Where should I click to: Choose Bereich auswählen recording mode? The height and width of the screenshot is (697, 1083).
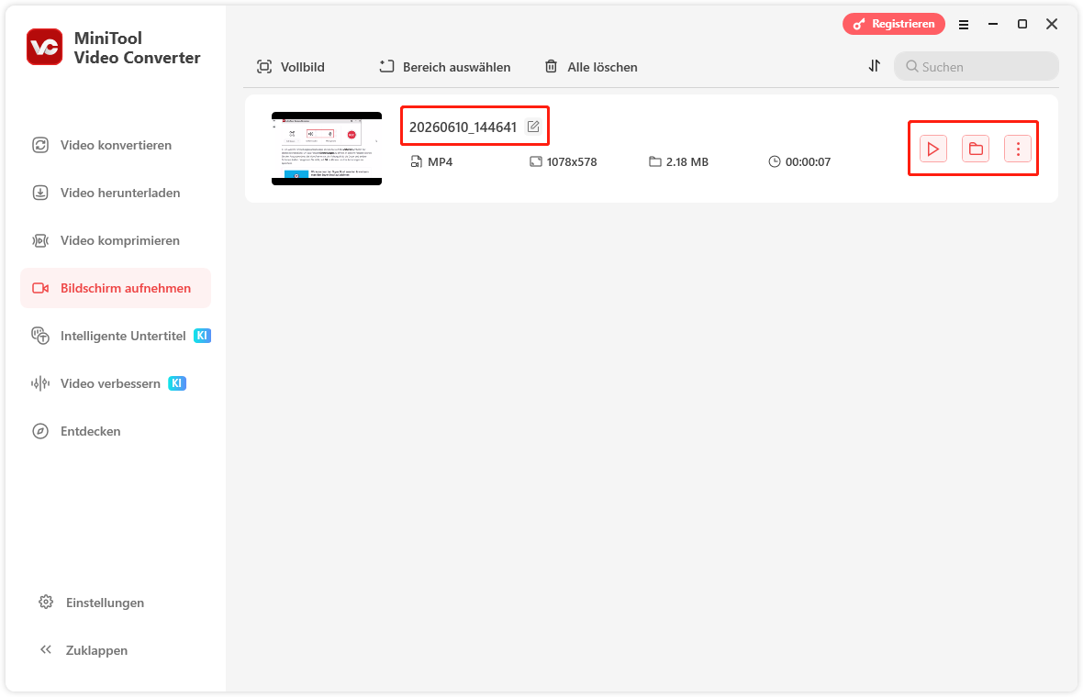click(445, 67)
